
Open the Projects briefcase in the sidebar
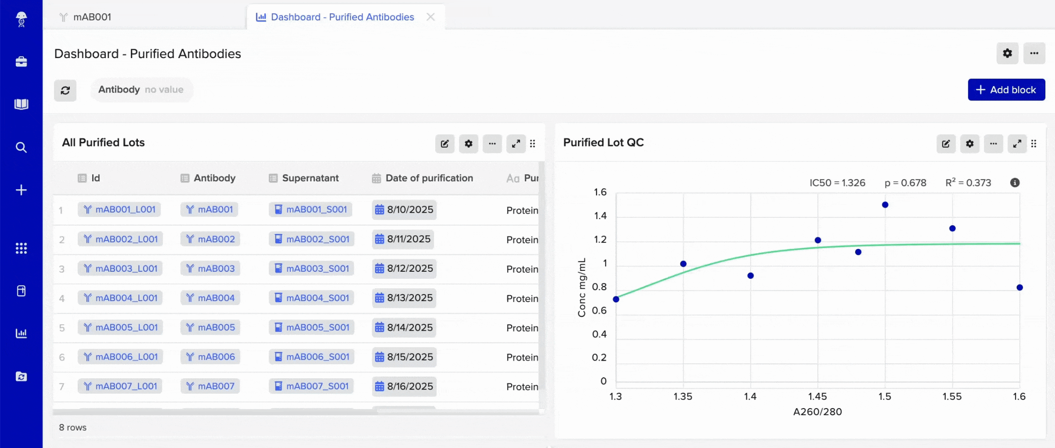point(21,61)
